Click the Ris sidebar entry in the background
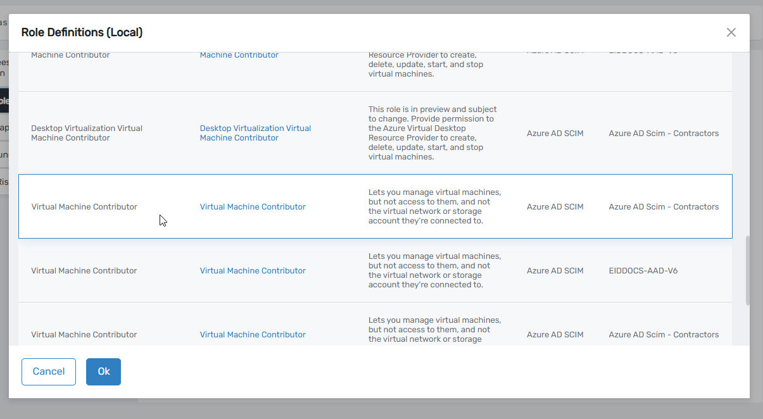The height and width of the screenshot is (419, 763). coord(5,182)
